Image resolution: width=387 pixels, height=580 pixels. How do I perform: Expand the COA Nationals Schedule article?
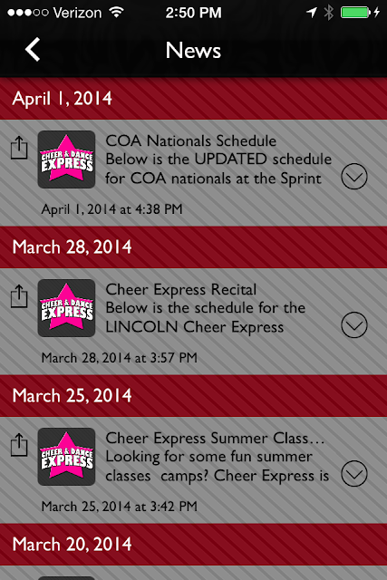tap(354, 177)
